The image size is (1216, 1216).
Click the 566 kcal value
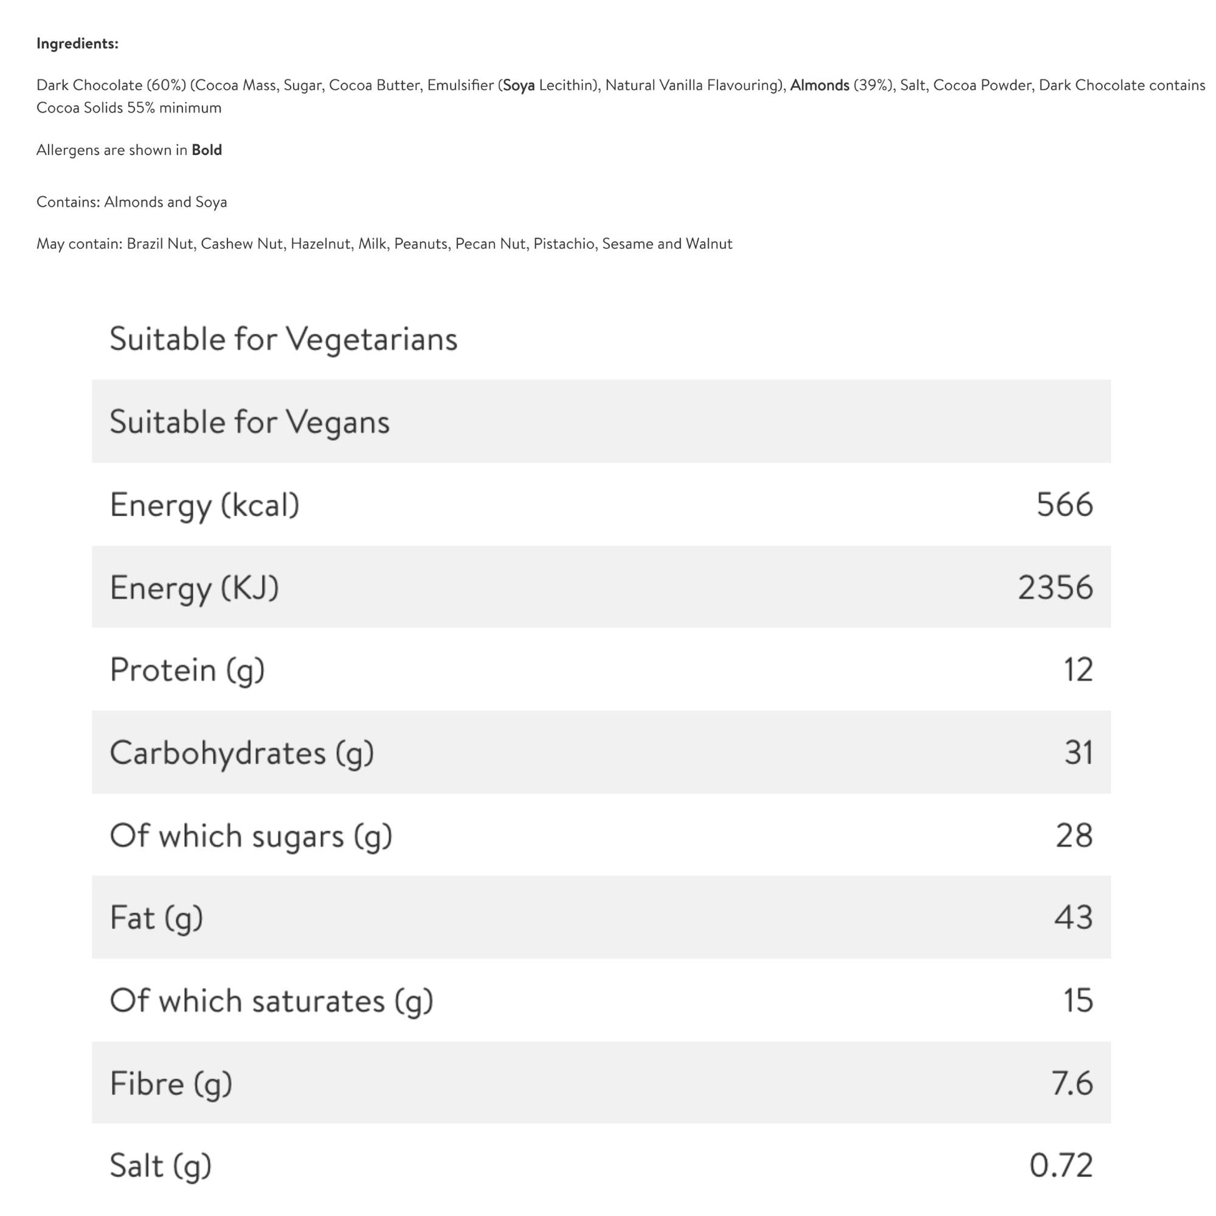pos(1064,504)
